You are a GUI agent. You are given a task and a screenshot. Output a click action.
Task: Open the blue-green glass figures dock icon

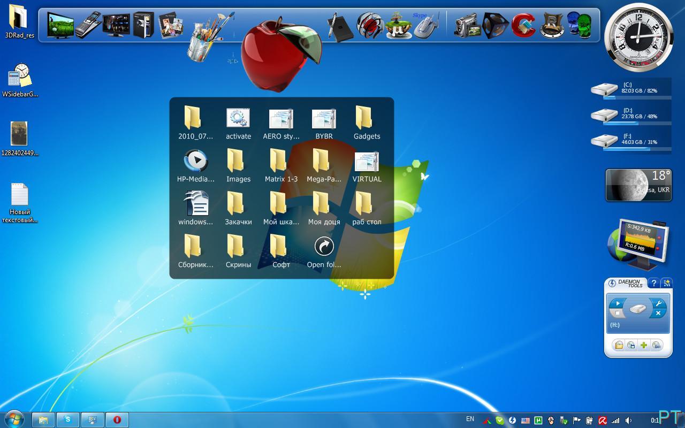(580, 25)
